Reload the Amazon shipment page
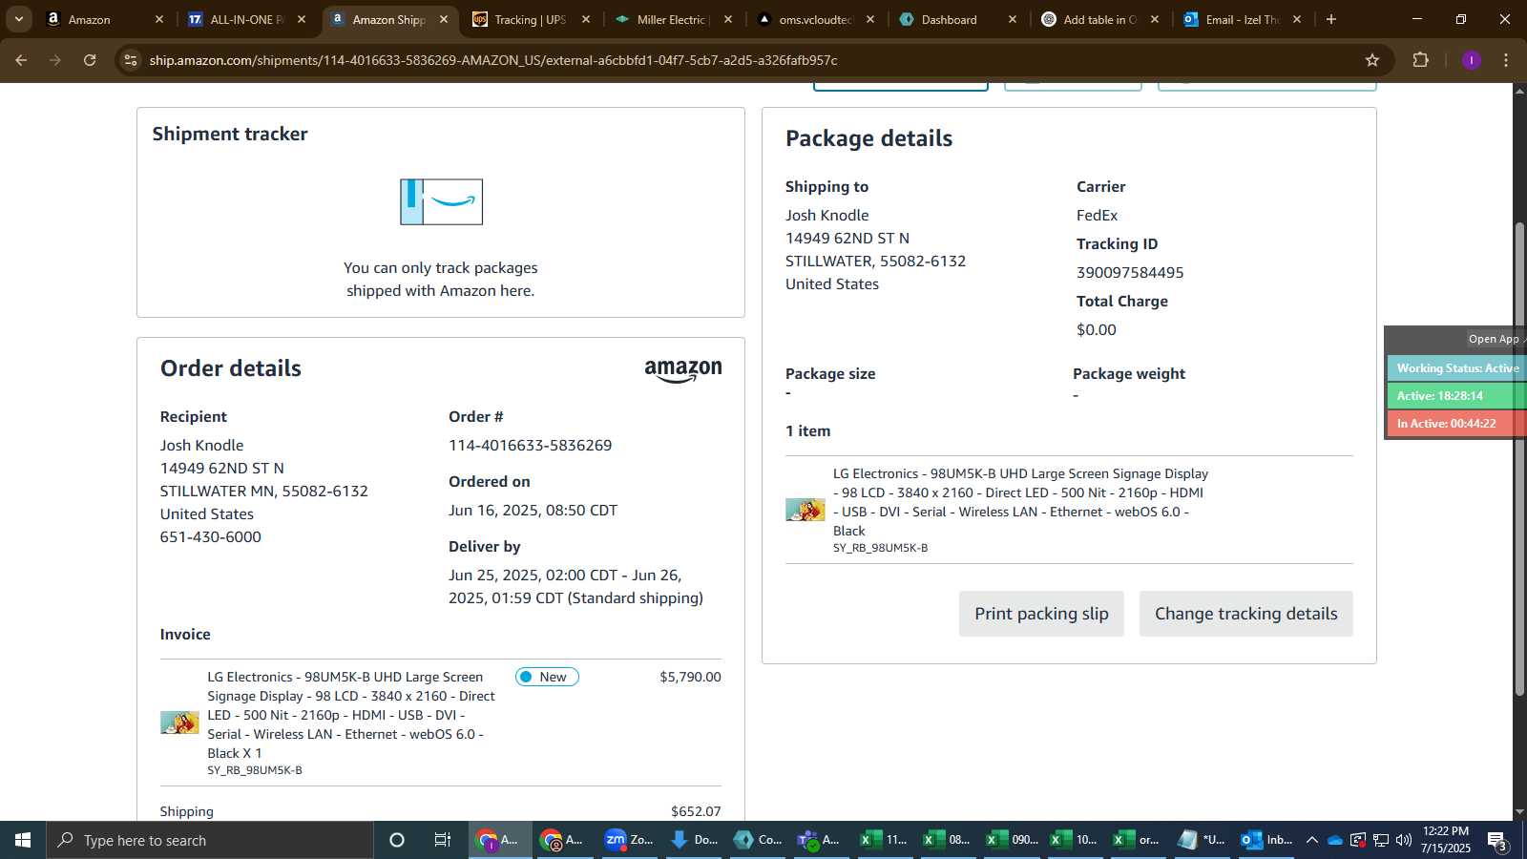The width and height of the screenshot is (1527, 859). pos(90,60)
